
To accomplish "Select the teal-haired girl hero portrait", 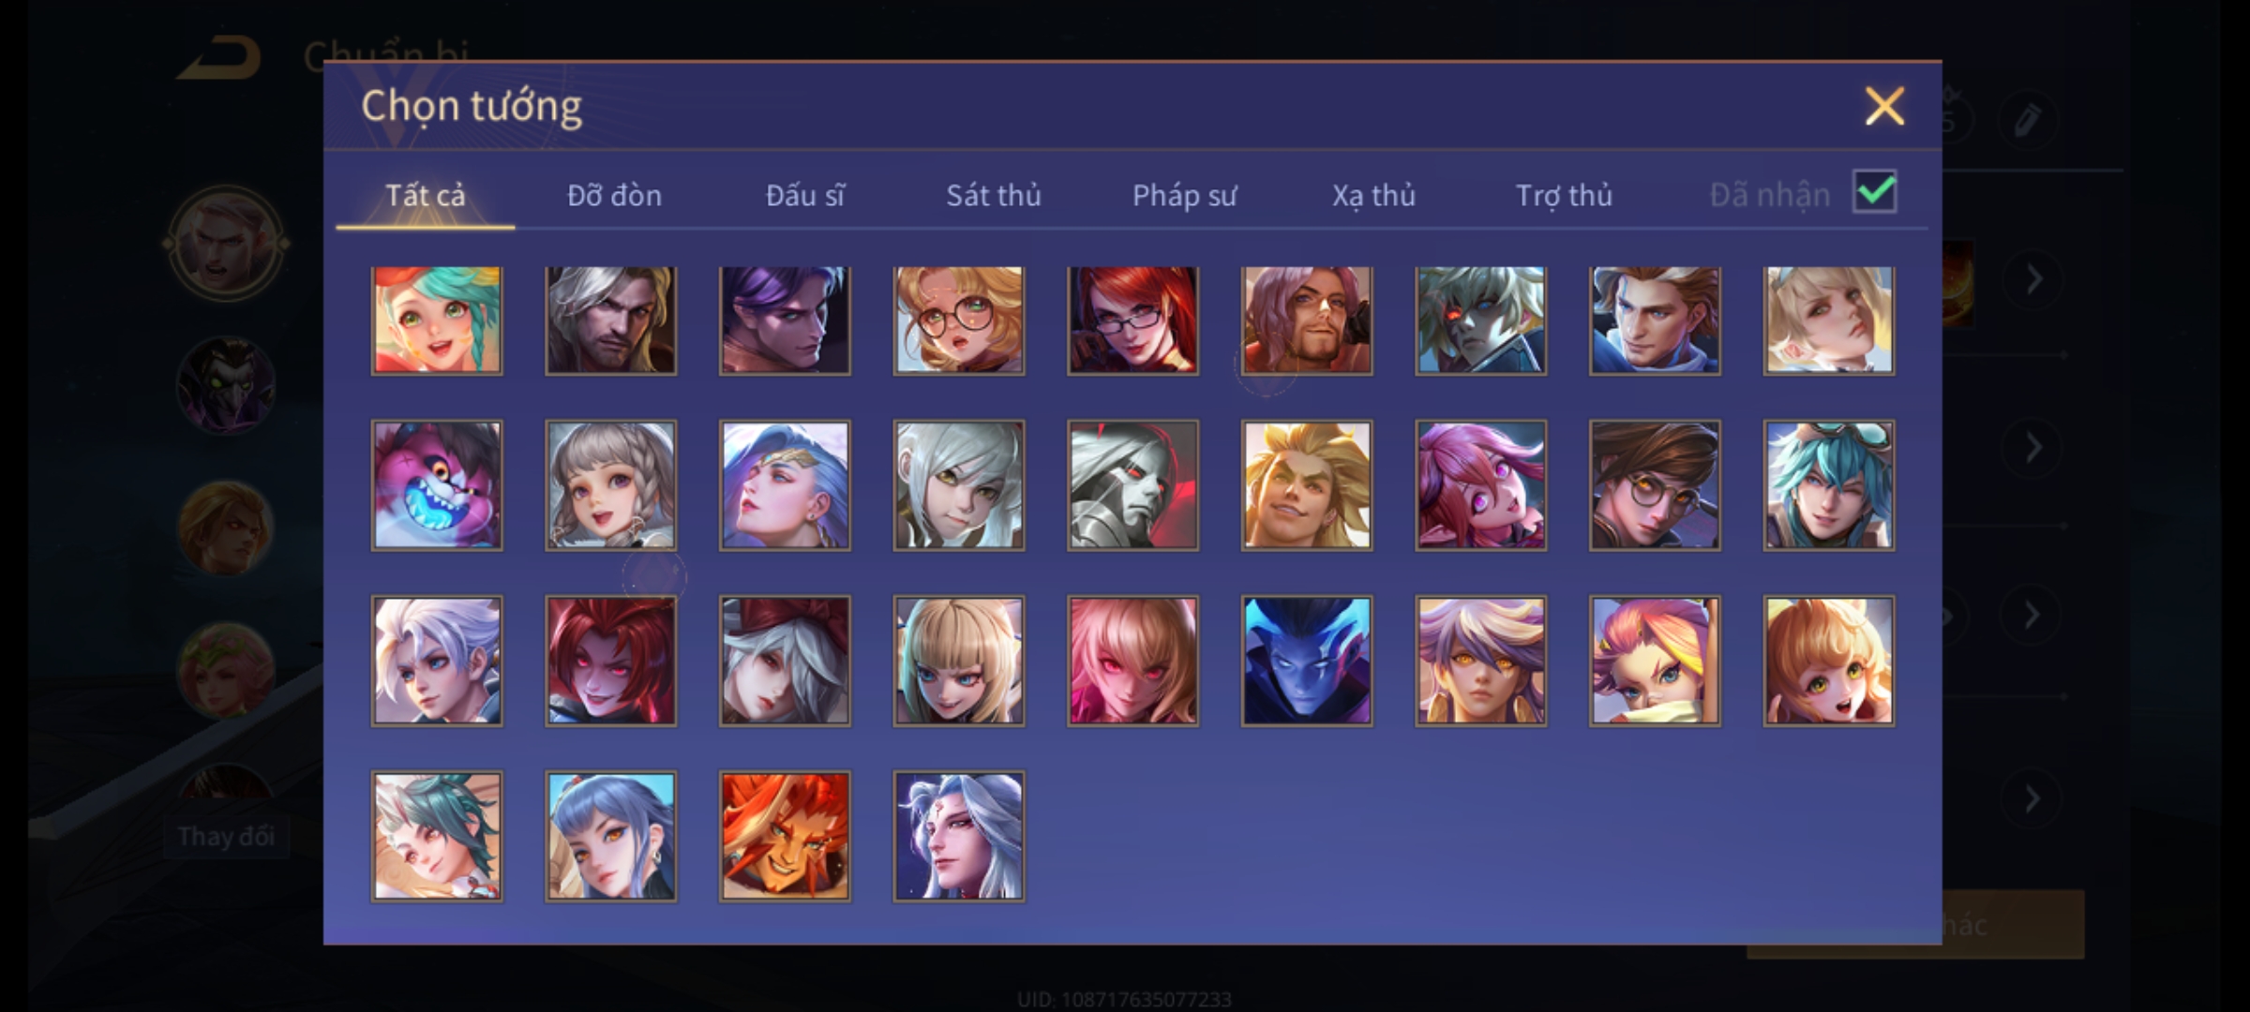I will coord(437,320).
